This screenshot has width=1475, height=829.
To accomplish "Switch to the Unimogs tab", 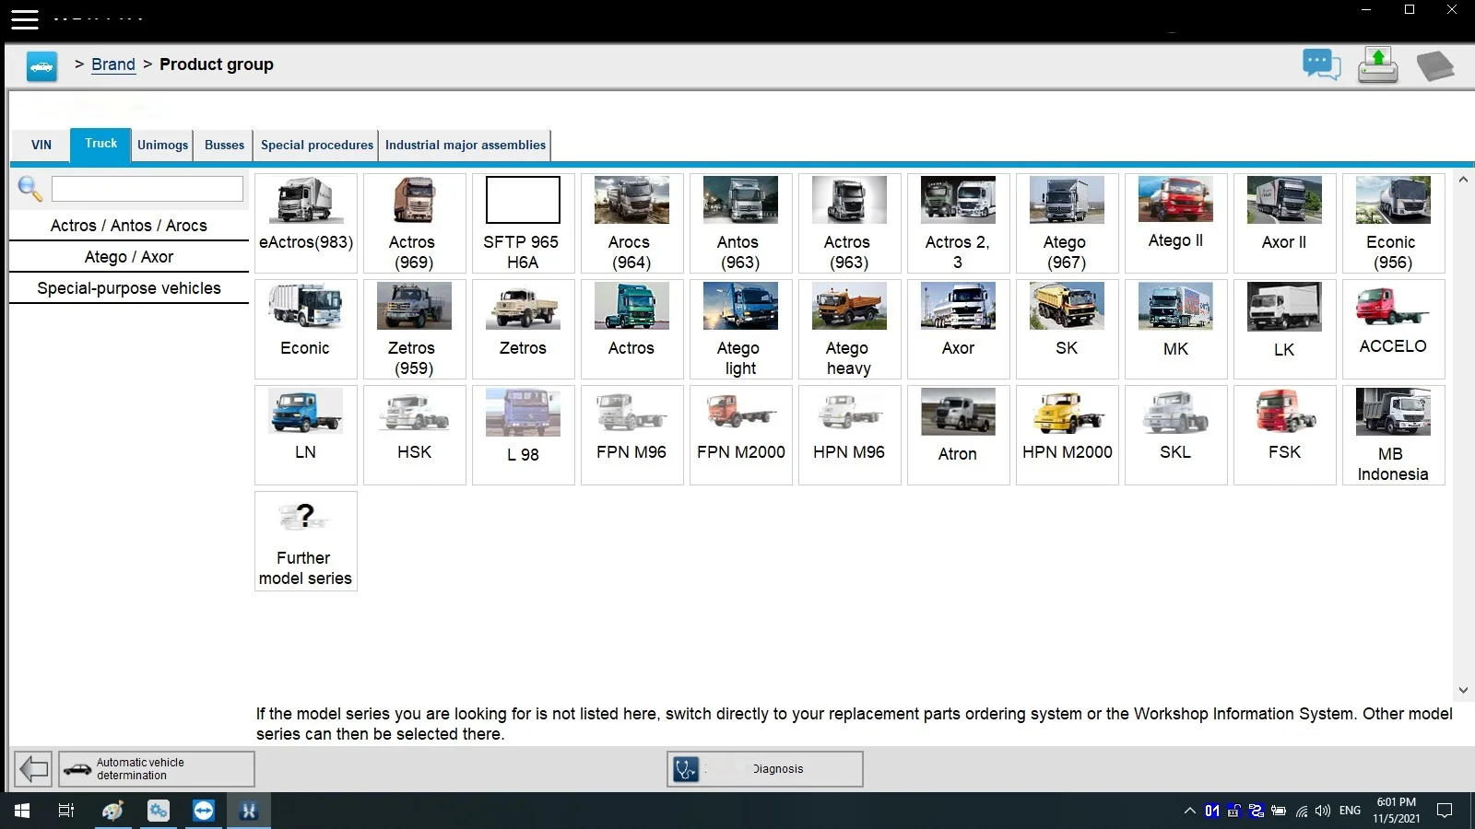I will coord(162,145).
